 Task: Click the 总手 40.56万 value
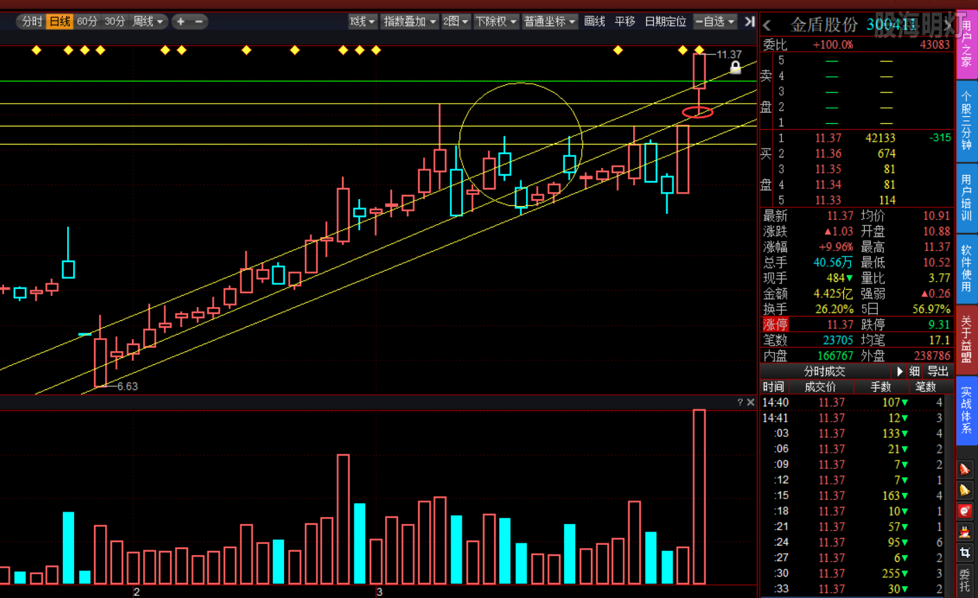coord(833,262)
